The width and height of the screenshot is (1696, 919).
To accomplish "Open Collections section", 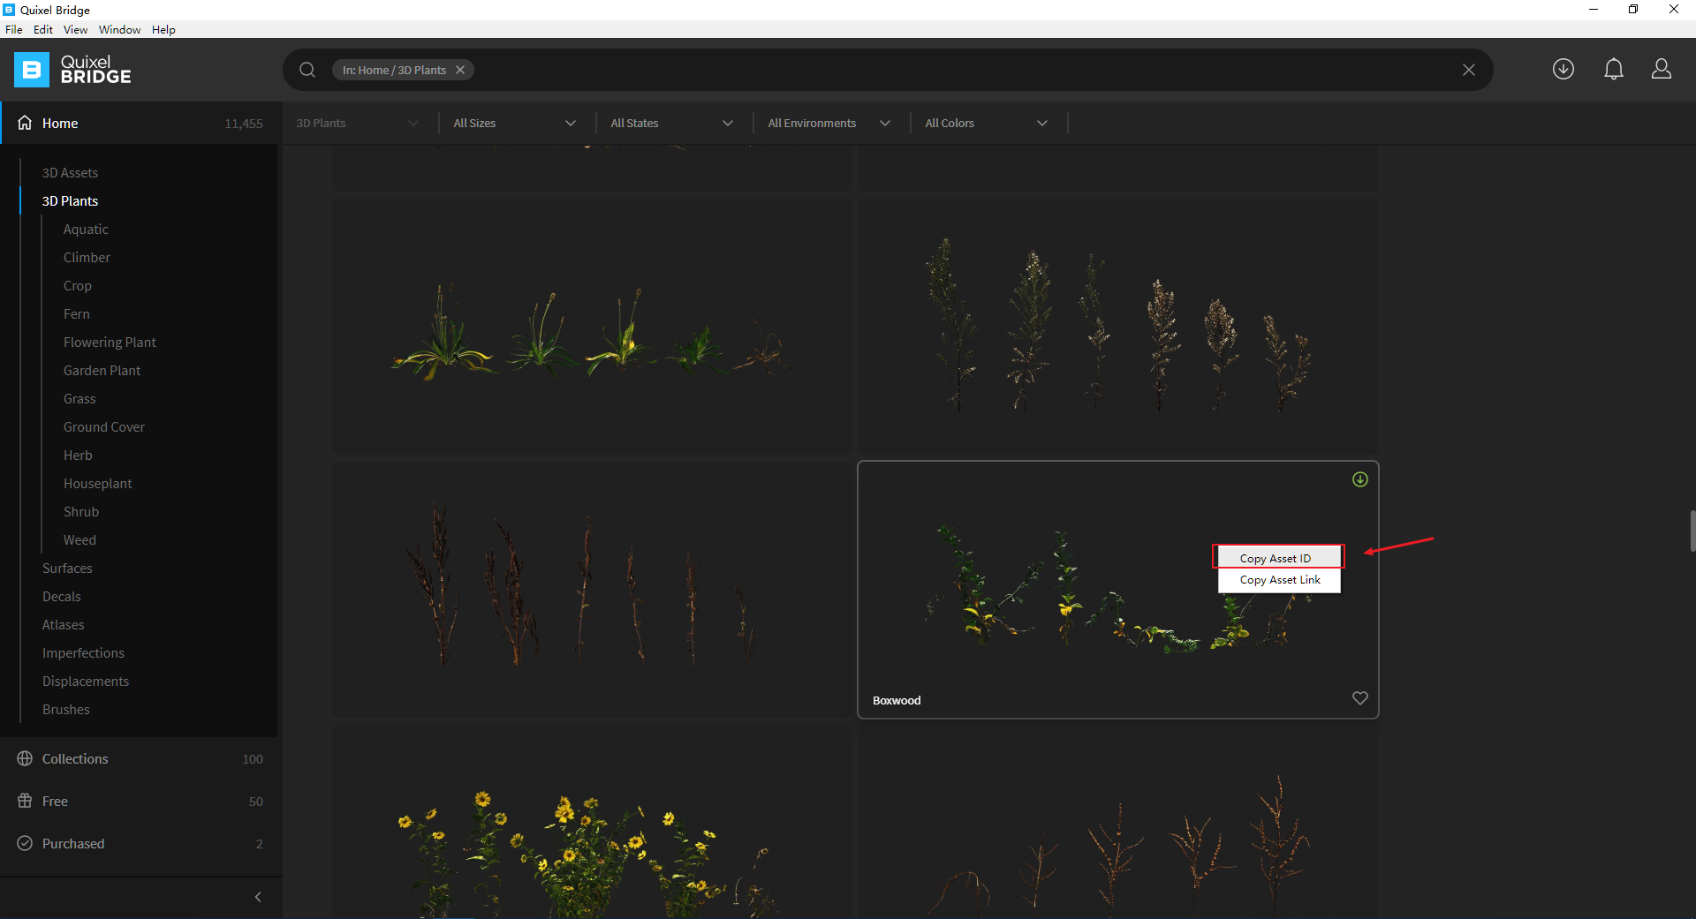I will pyautogui.click(x=141, y=758).
